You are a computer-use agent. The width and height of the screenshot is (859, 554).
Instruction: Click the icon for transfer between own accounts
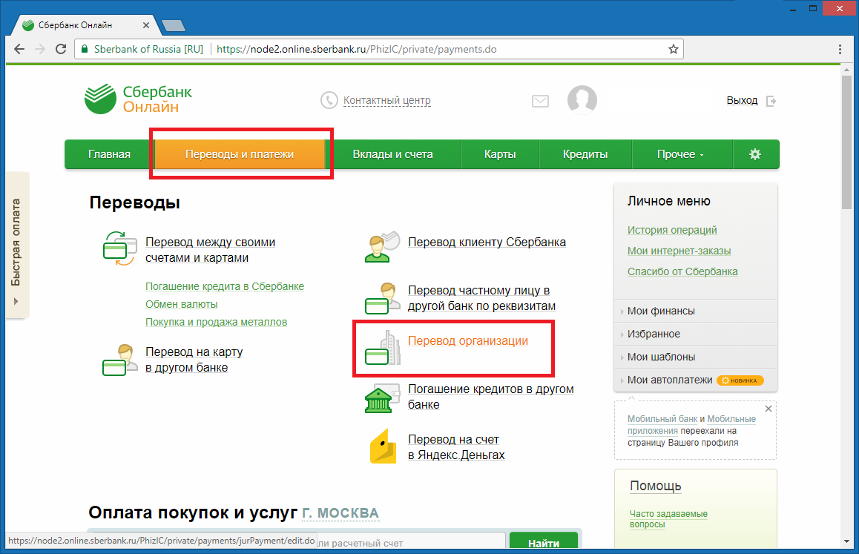(119, 248)
